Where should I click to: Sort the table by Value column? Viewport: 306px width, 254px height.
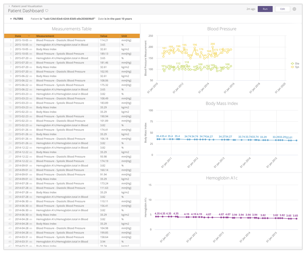pyautogui.click(x=104, y=36)
